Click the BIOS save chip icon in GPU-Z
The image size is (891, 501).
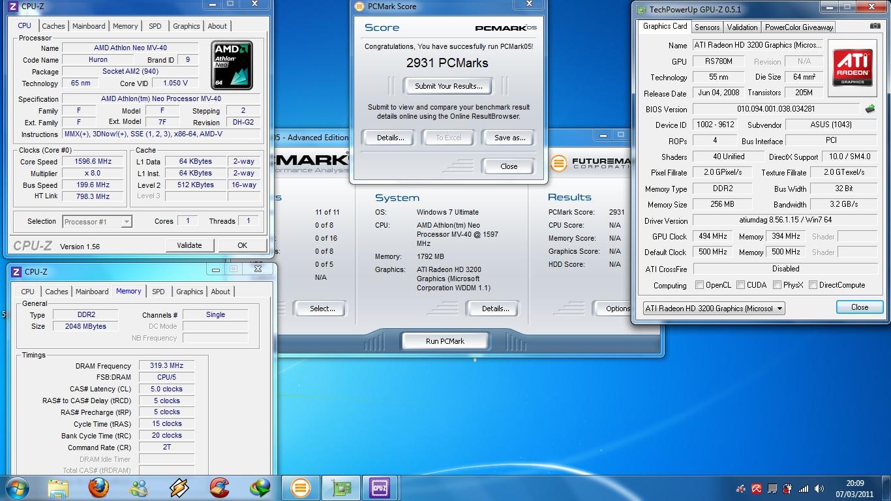[869, 109]
